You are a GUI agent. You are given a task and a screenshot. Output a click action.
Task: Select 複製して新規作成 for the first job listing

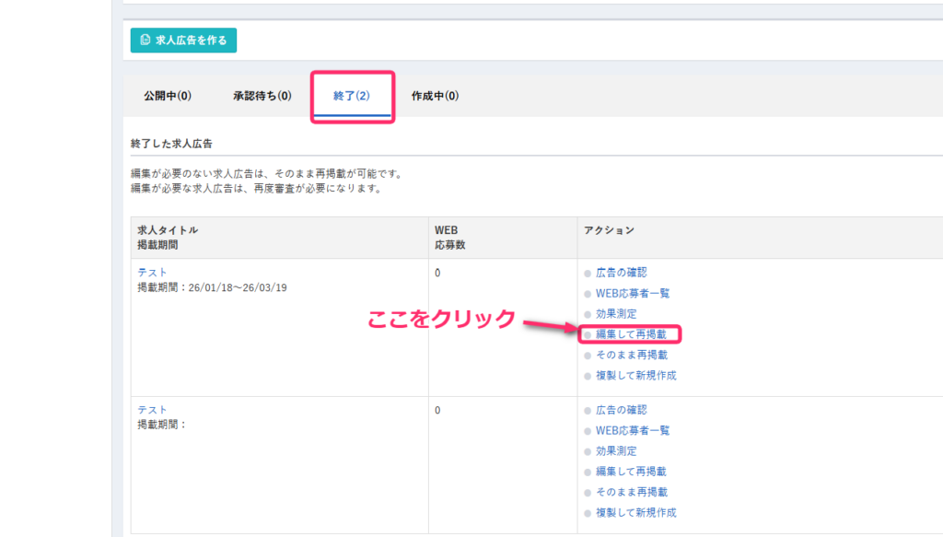click(636, 376)
